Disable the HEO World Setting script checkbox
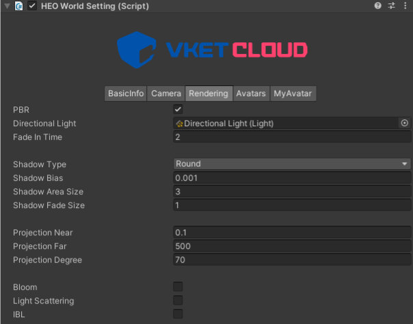 tap(32, 6)
